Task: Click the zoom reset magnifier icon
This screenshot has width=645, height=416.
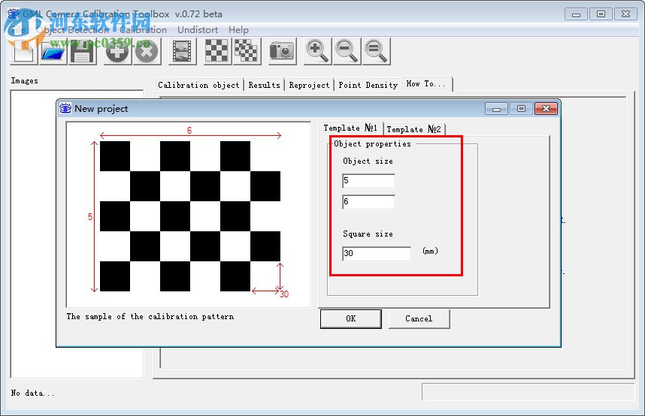Action: tap(376, 52)
